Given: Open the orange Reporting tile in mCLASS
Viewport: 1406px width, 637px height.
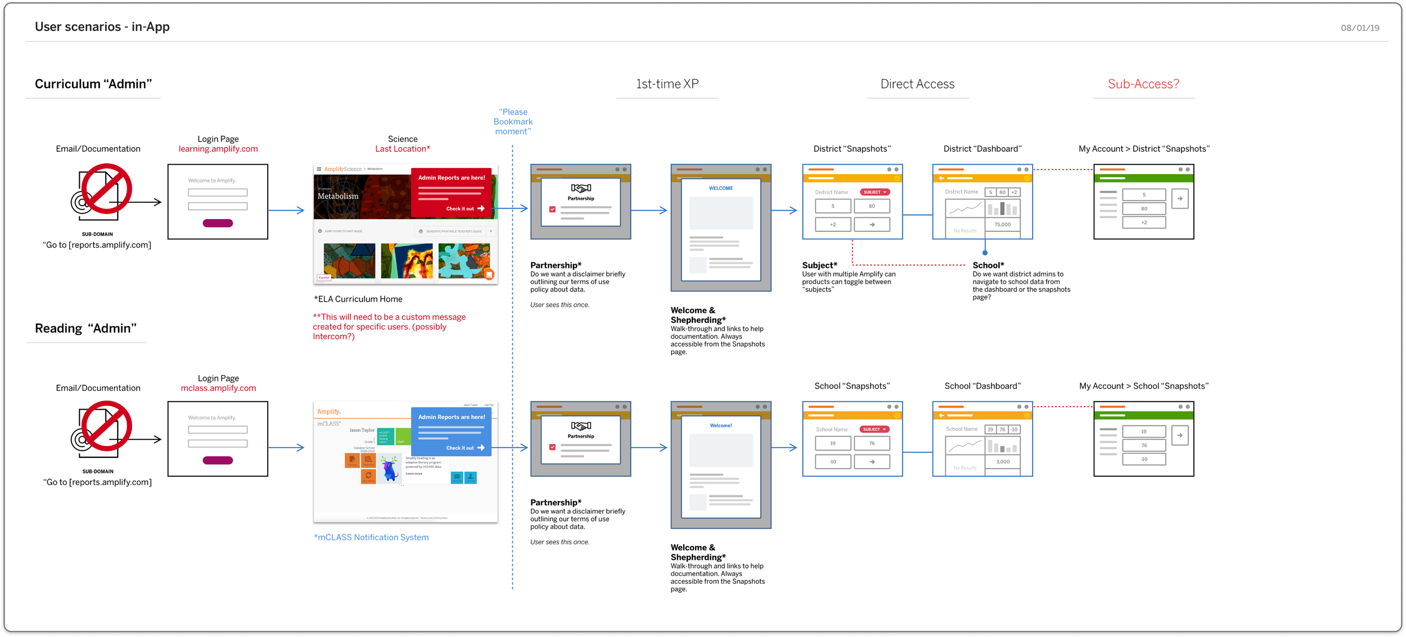Looking at the screenshot, I should tap(368, 461).
